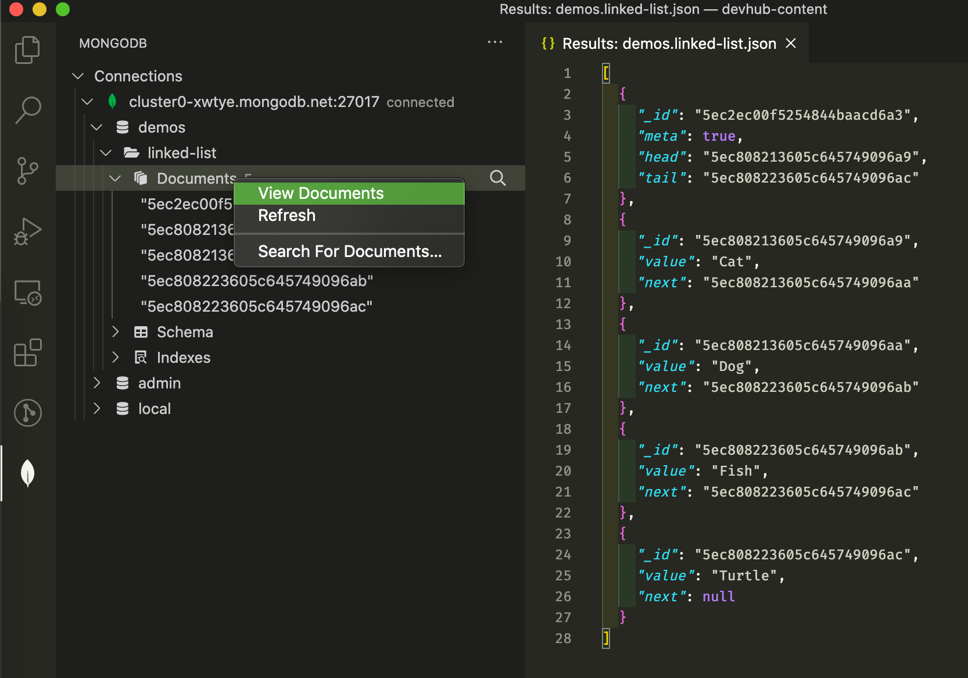Open the Remote Explorer
Viewport: 968px width, 678px height.
coord(27,293)
